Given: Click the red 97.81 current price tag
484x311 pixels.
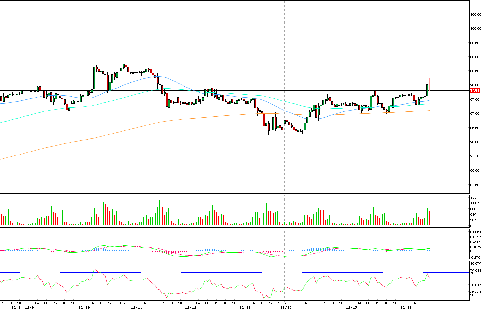Looking at the screenshot, I should pyautogui.click(x=475, y=90).
